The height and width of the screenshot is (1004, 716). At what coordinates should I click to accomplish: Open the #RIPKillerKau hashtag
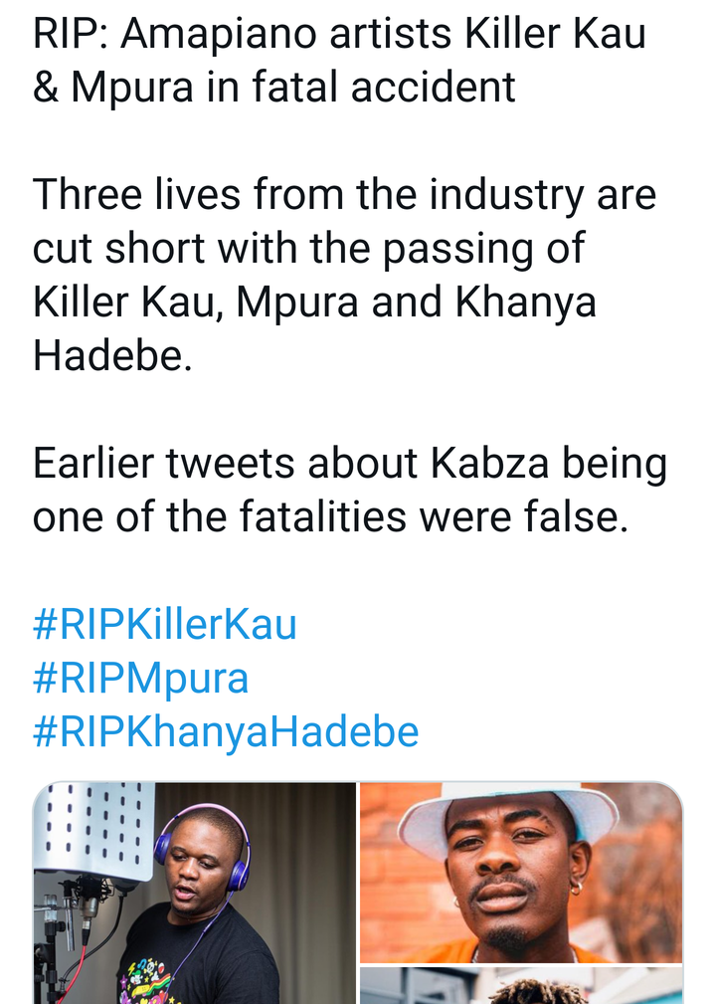(x=165, y=625)
